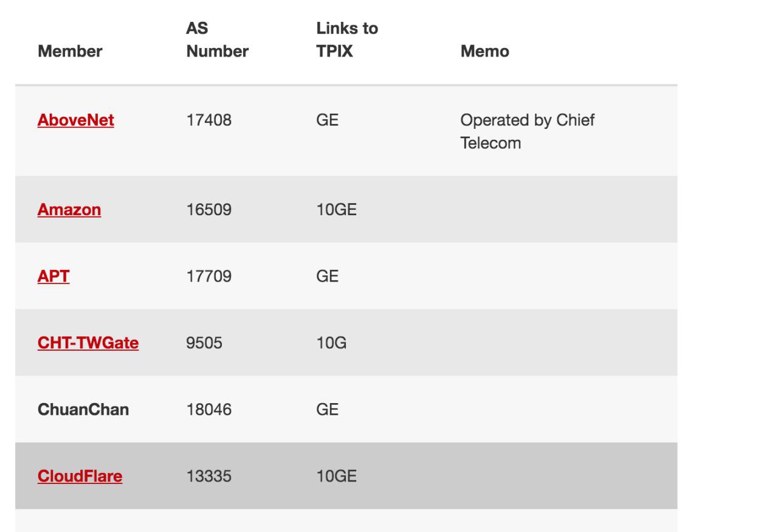
Task: Click the Operated by Chief Telecom memo
Action: click(x=527, y=133)
